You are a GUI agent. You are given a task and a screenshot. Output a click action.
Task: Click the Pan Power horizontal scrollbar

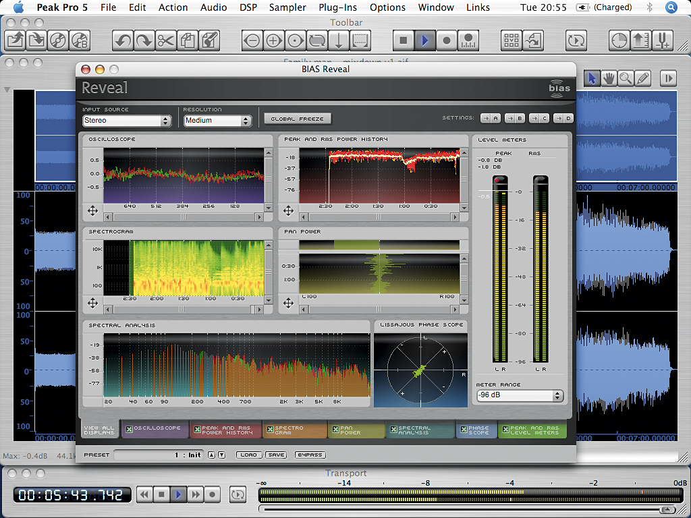(379, 310)
